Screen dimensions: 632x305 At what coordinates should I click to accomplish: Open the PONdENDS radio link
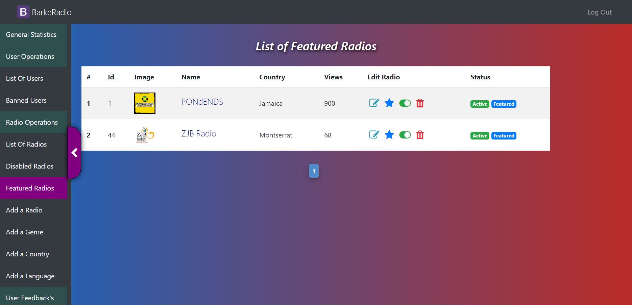(202, 102)
